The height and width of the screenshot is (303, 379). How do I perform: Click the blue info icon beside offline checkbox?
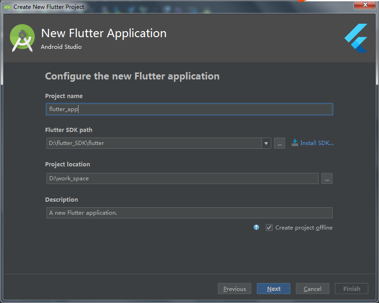[256, 227]
